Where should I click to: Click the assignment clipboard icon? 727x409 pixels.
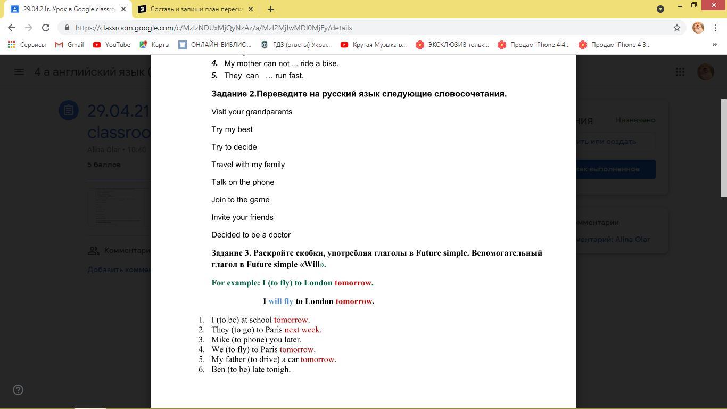coord(69,110)
